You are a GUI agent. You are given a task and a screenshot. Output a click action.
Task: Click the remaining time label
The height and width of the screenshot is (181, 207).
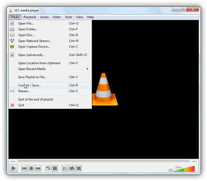[x=194, y=161]
